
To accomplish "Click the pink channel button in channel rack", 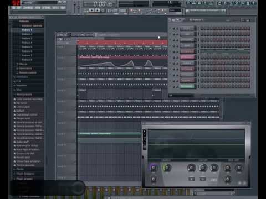I will pyautogui.click(x=187, y=57).
